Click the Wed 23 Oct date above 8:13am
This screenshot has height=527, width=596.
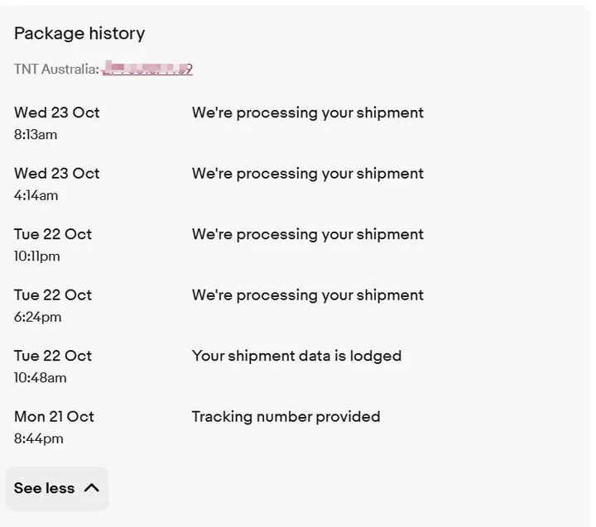[56, 113]
